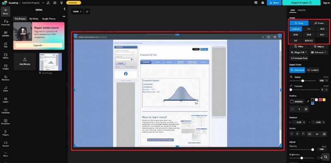This screenshot has width=331, height=163.
Task: Click the yellow Upgrade pill button
Action: coord(74,3)
